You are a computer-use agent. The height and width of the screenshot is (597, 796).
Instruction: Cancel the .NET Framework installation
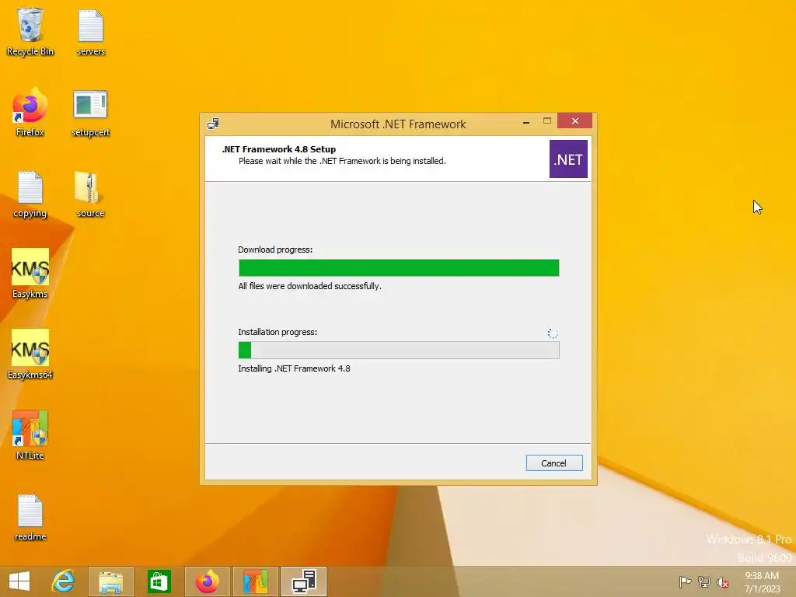(x=553, y=463)
